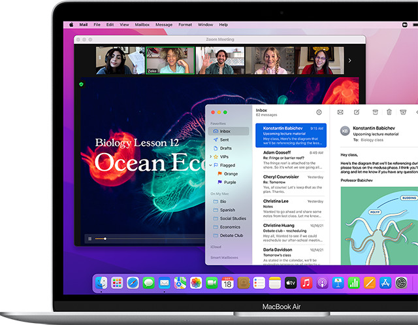This screenshot has width=418, height=325.
Task: Open Photos from the Dock
Action: tap(196, 283)
